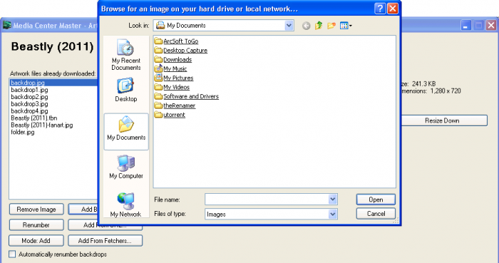The width and height of the screenshot is (499, 263).
Task: Select the My Music folder
Action: click(170, 68)
